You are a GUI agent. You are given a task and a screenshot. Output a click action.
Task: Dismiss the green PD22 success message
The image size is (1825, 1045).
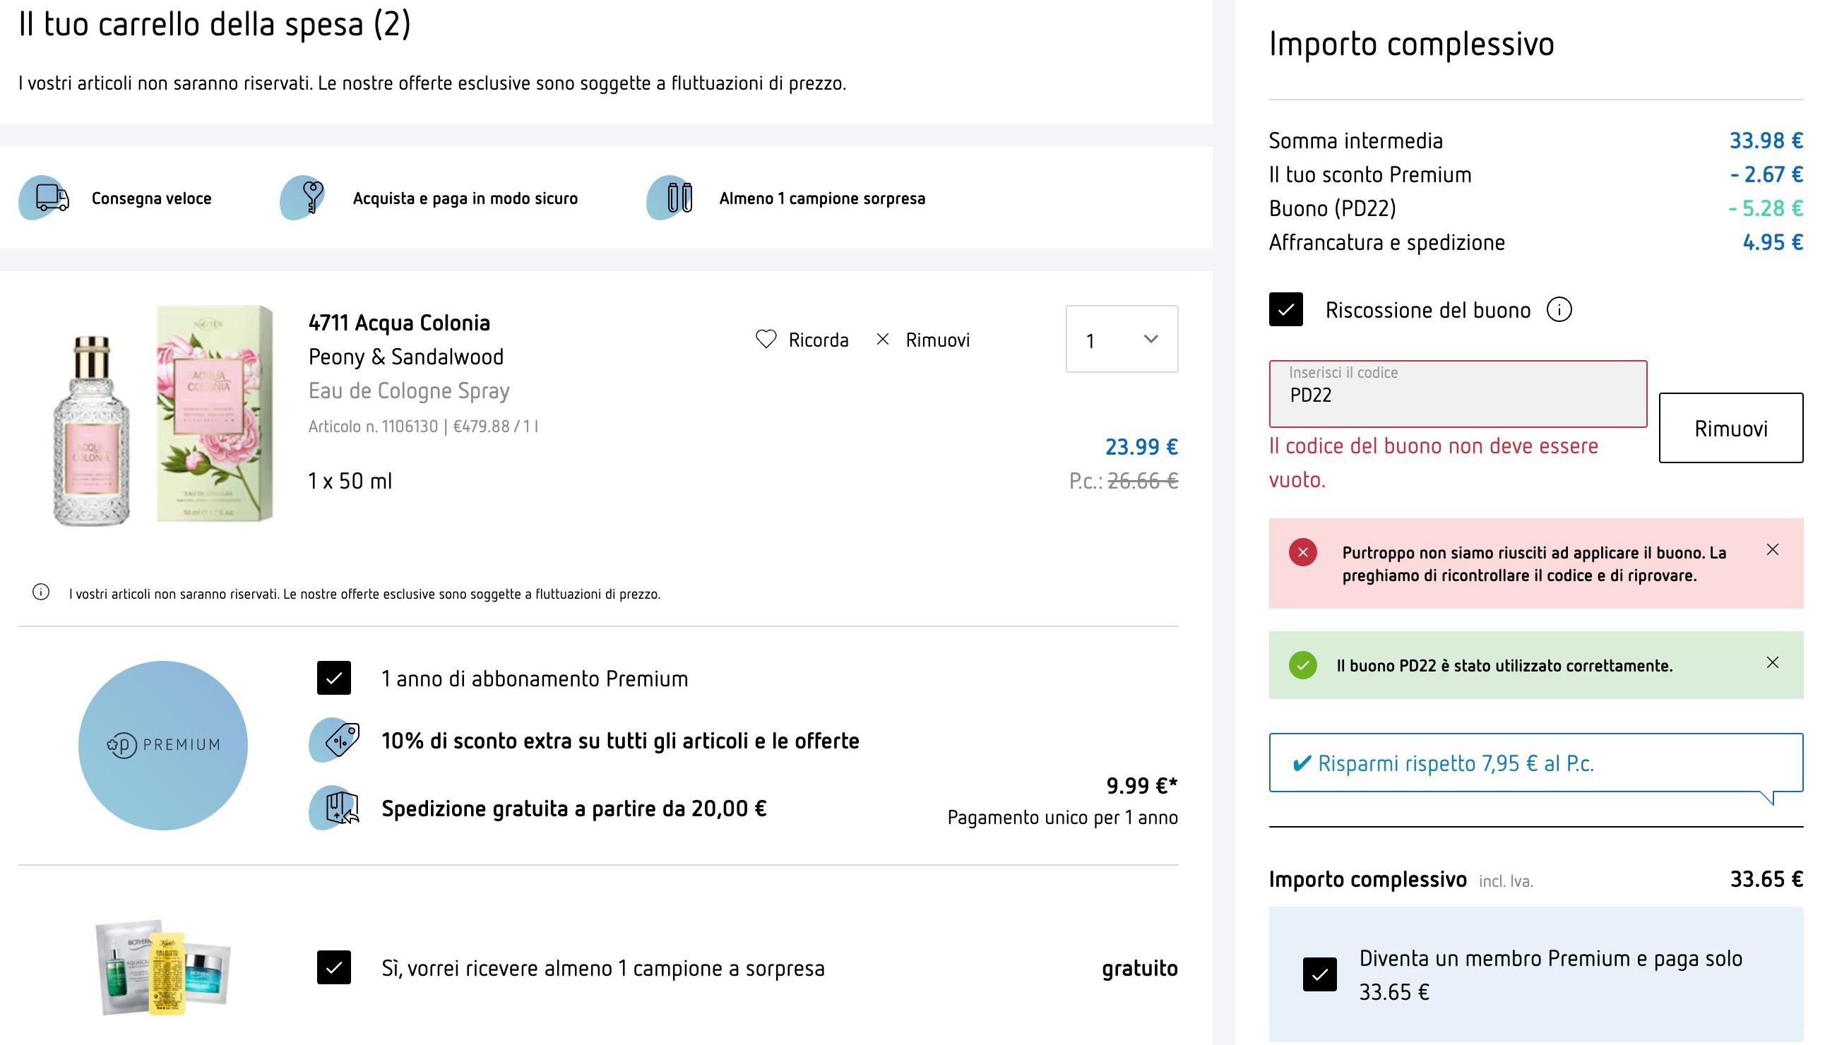point(1772,662)
